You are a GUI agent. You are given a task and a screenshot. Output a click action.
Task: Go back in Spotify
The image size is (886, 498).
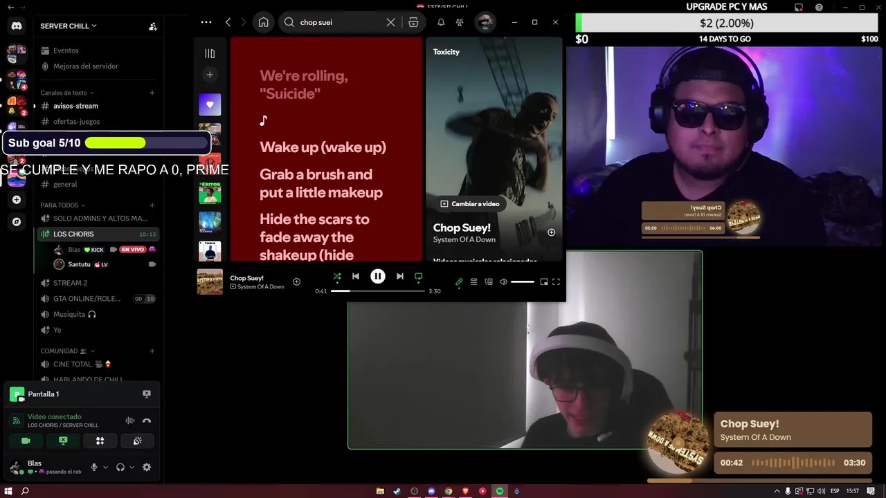point(228,22)
